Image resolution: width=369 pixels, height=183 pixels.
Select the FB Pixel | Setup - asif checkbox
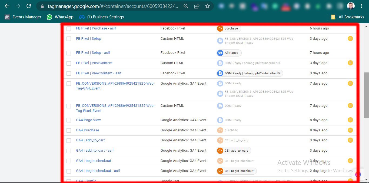click(69, 53)
